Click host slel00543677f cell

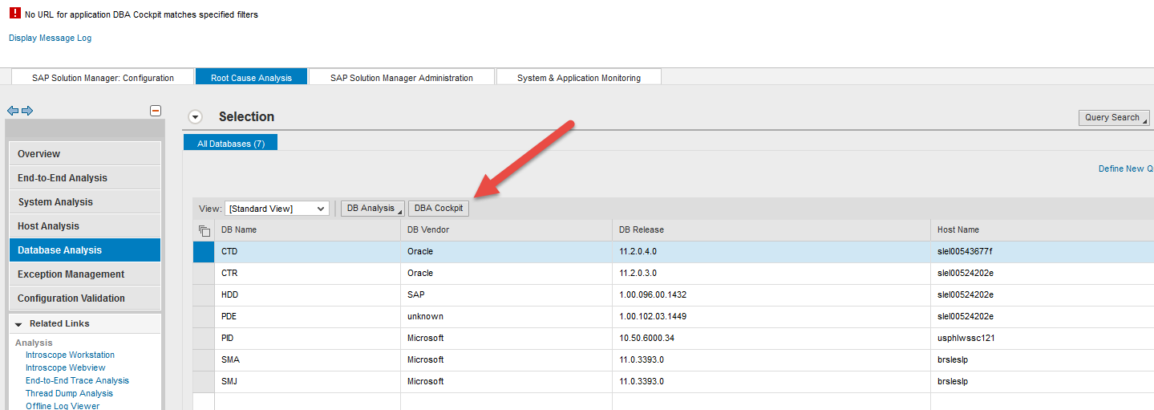coord(1043,252)
